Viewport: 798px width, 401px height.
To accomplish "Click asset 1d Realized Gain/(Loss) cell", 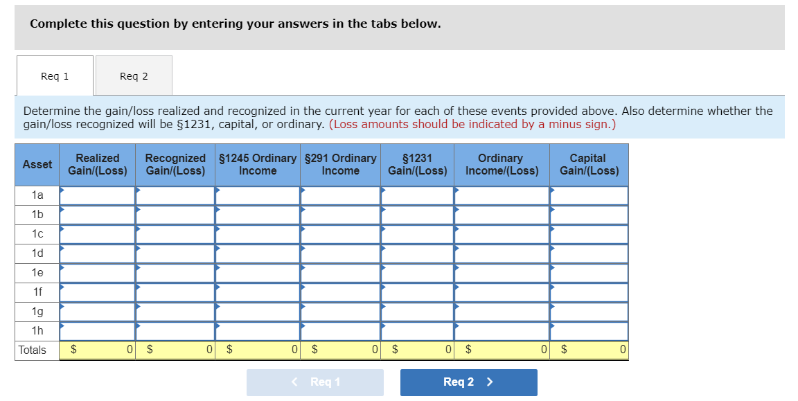I will pyautogui.click(x=97, y=253).
